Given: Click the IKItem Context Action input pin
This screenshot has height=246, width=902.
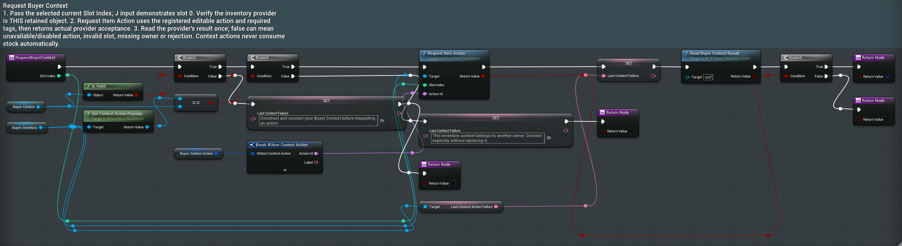Looking at the screenshot, I should click(x=252, y=154).
